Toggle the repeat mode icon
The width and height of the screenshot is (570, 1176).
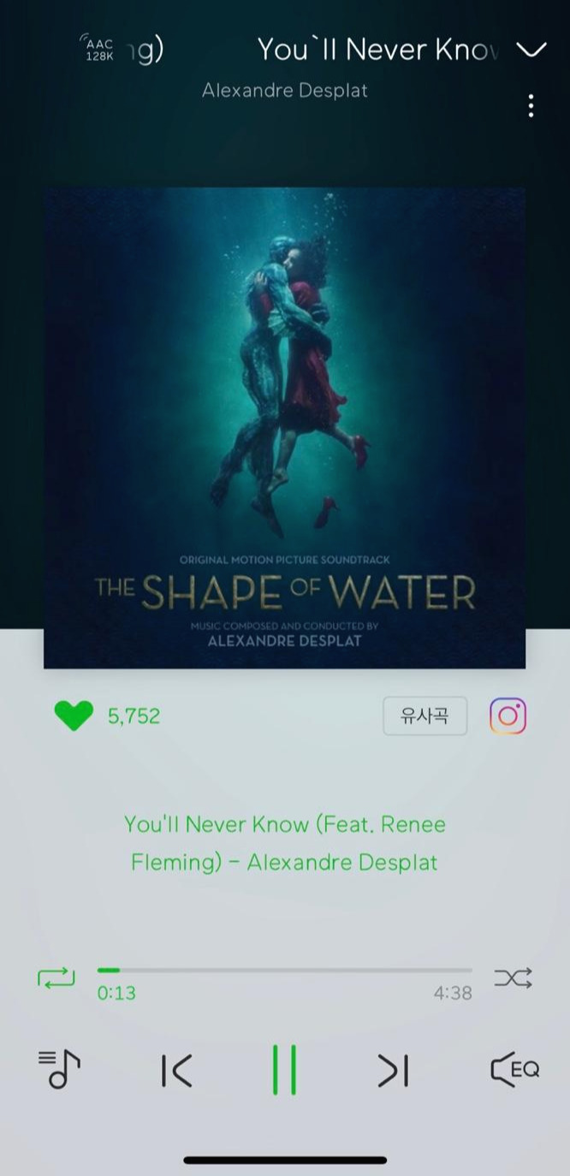pos(56,977)
